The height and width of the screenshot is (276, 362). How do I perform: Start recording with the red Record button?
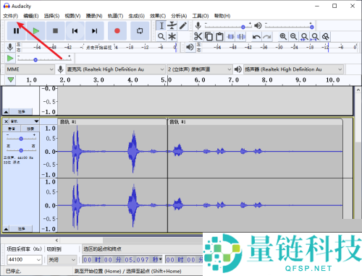coord(117,31)
